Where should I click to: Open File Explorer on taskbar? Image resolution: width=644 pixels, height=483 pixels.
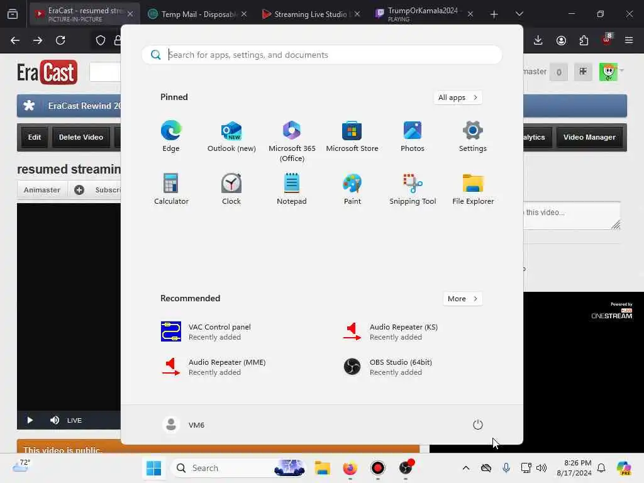coord(323,468)
